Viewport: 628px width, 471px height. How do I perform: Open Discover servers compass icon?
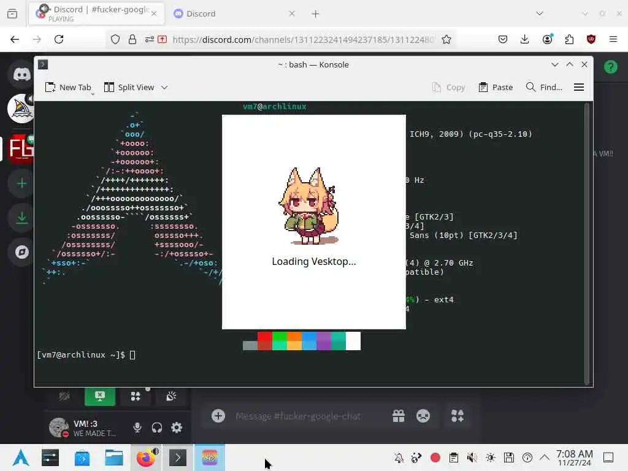[x=21, y=252]
